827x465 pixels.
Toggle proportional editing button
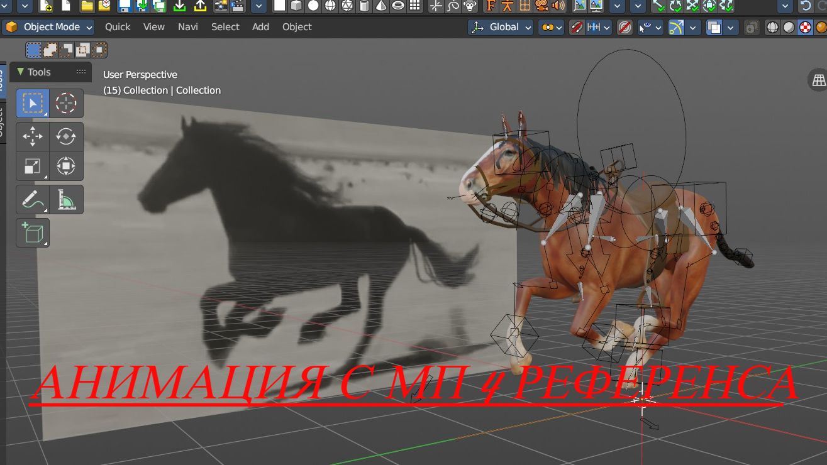pyautogui.click(x=624, y=28)
